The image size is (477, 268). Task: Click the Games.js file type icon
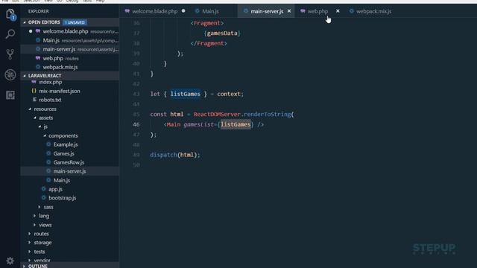pyautogui.click(x=48, y=153)
